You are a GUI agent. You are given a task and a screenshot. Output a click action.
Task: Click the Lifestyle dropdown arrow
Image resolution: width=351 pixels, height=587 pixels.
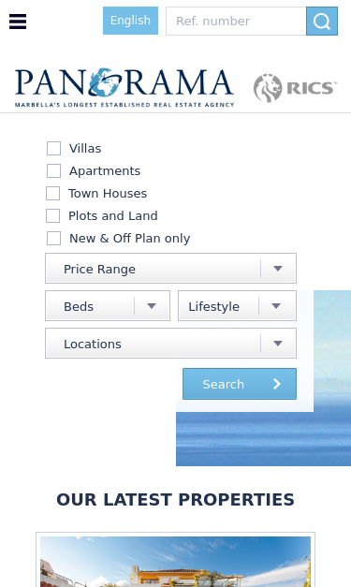[276, 306]
